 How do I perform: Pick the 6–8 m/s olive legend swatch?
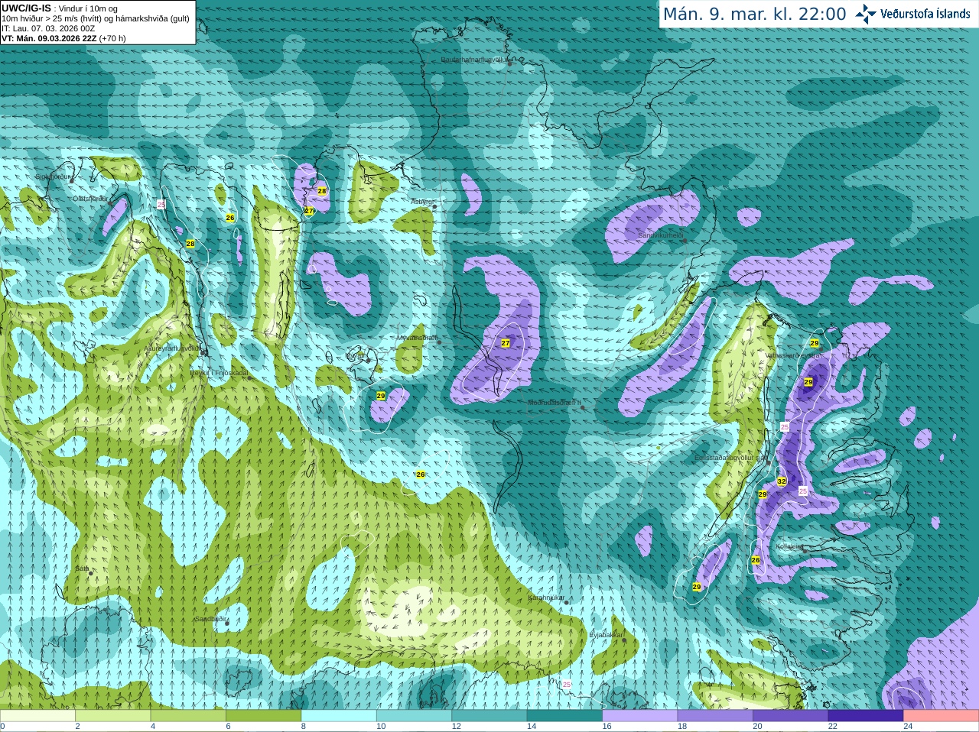tap(264, 716)
